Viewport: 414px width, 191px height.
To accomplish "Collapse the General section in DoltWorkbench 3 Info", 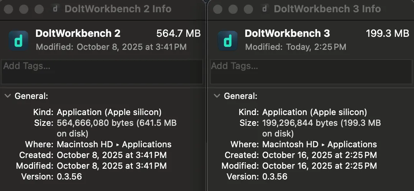I will (x=217, y=96).
